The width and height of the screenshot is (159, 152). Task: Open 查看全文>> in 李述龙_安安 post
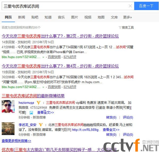(111, 130)
